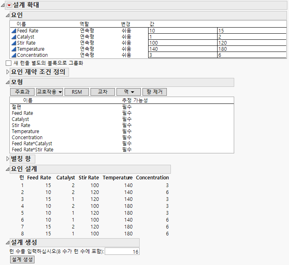Collapse the 요인 설계 section
The height and width of the screenshot is (265, 289).
(7, 169)
